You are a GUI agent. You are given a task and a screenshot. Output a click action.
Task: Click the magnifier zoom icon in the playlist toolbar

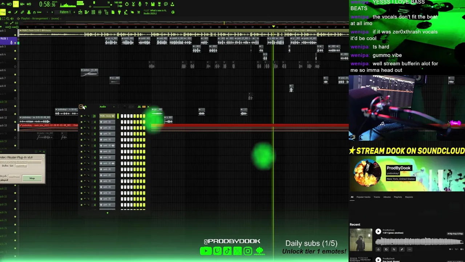click(8, 19)
